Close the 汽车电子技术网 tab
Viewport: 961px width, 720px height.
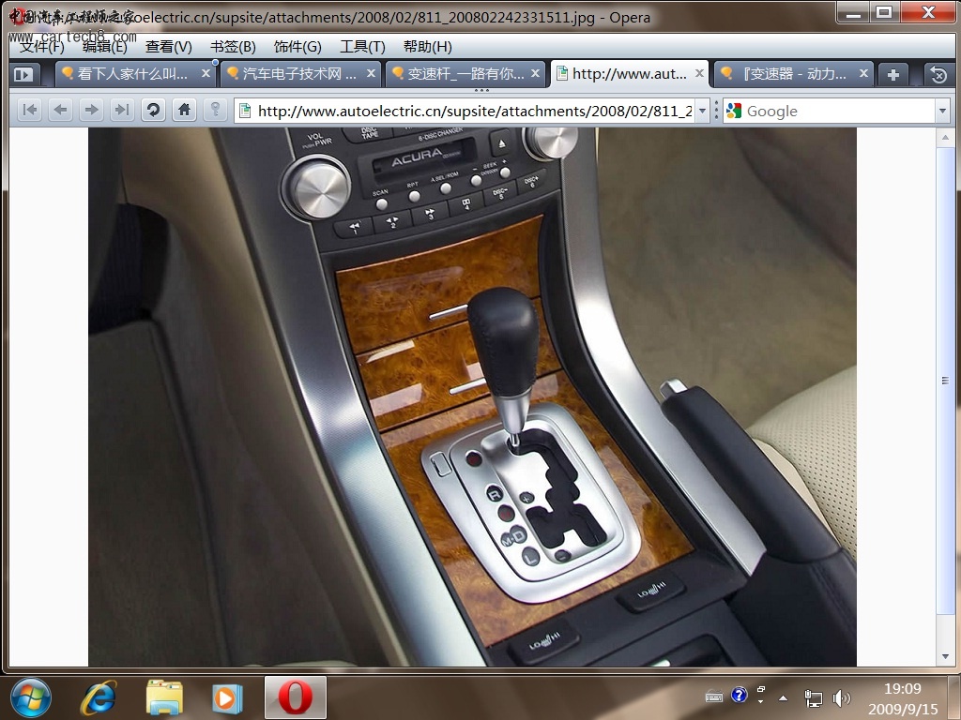[371, 73]
